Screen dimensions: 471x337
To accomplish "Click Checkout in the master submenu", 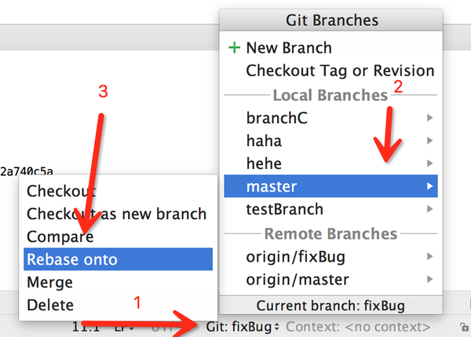I will 61,191.
